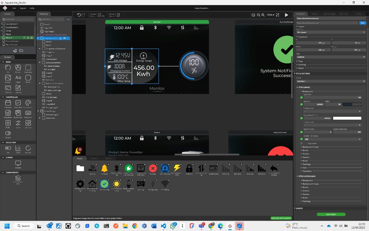Open the 150% zoom level dropdown
Image resolution: width=369 pixels, height=231 pixels.
(270, 15)
